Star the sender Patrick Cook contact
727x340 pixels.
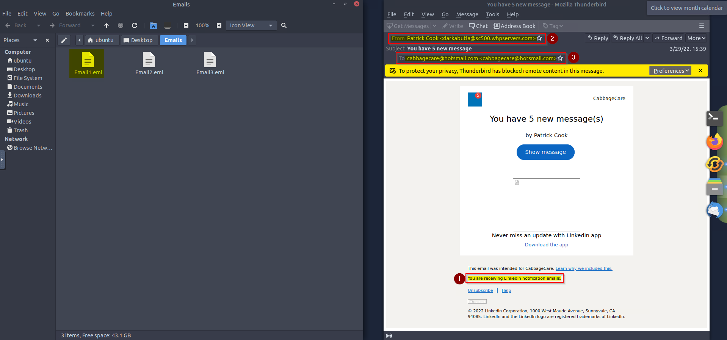(539, 38)
